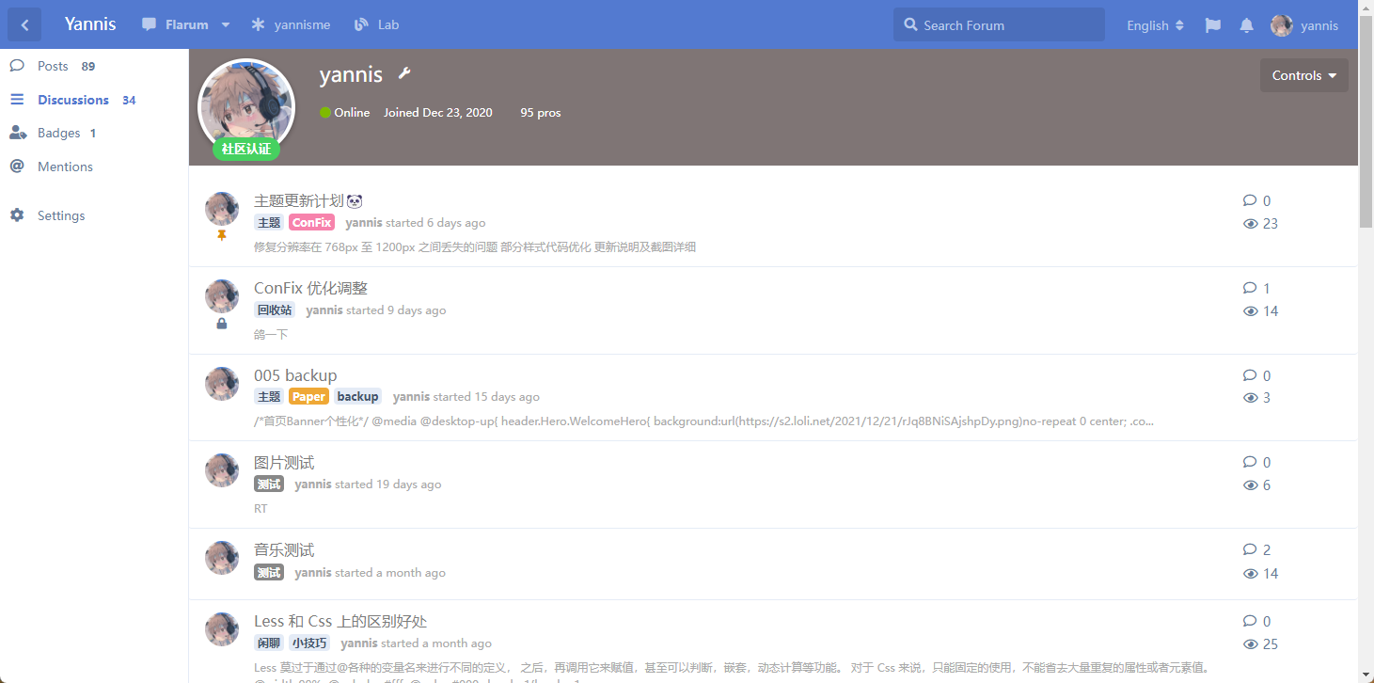This screenshot has height=683, width=1374.
Task: Click the back arrow button in header
Action: pos(24,25)
